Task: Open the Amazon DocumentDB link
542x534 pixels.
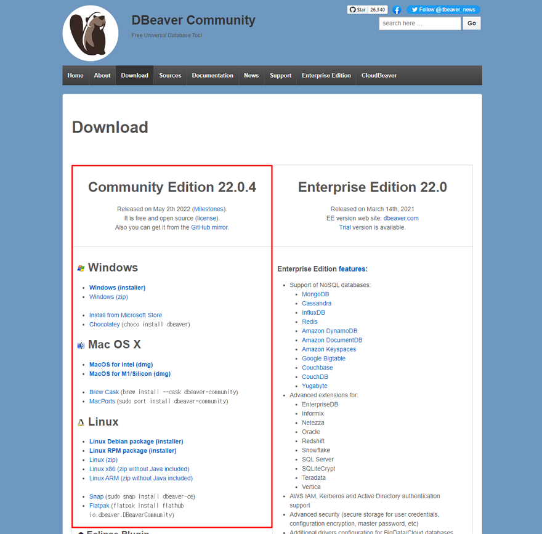Action: click(x=332, y=340)
